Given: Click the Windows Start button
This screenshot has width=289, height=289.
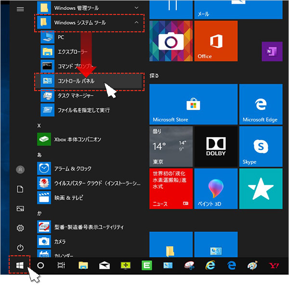Looking at the screenshot, I should pyautogui.click(x=20, y=265).
